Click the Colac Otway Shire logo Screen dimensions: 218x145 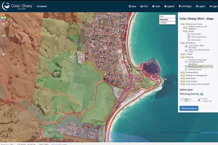click(17, 6)
